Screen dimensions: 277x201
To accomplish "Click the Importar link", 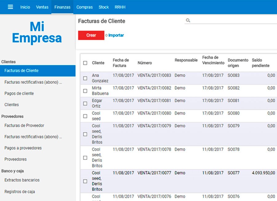I will pyautogui.click(x=116, y=35).
